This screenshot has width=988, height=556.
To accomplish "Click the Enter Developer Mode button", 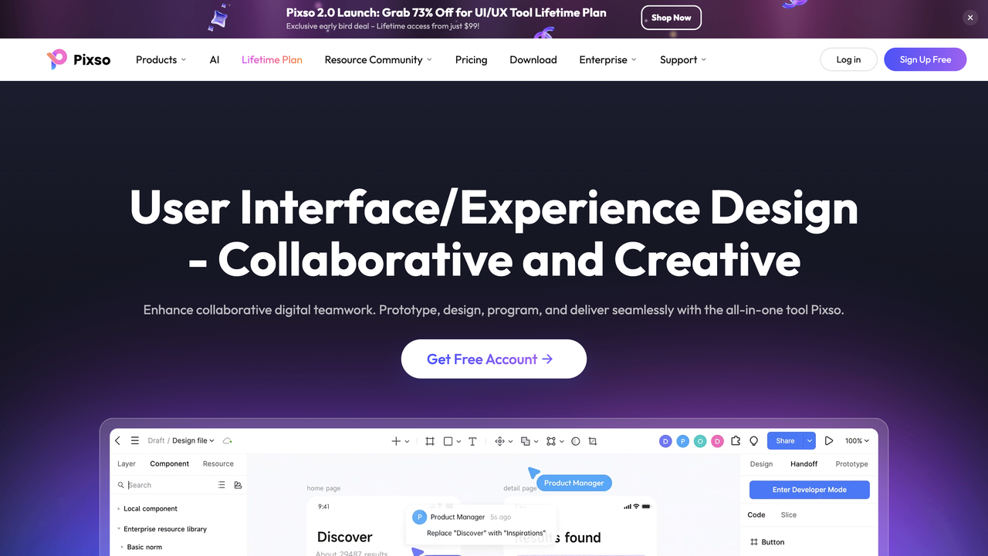I will coord(810,490).
